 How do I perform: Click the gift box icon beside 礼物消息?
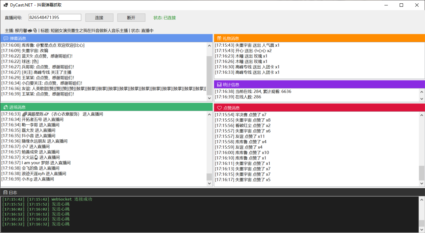tap(219, 39)
